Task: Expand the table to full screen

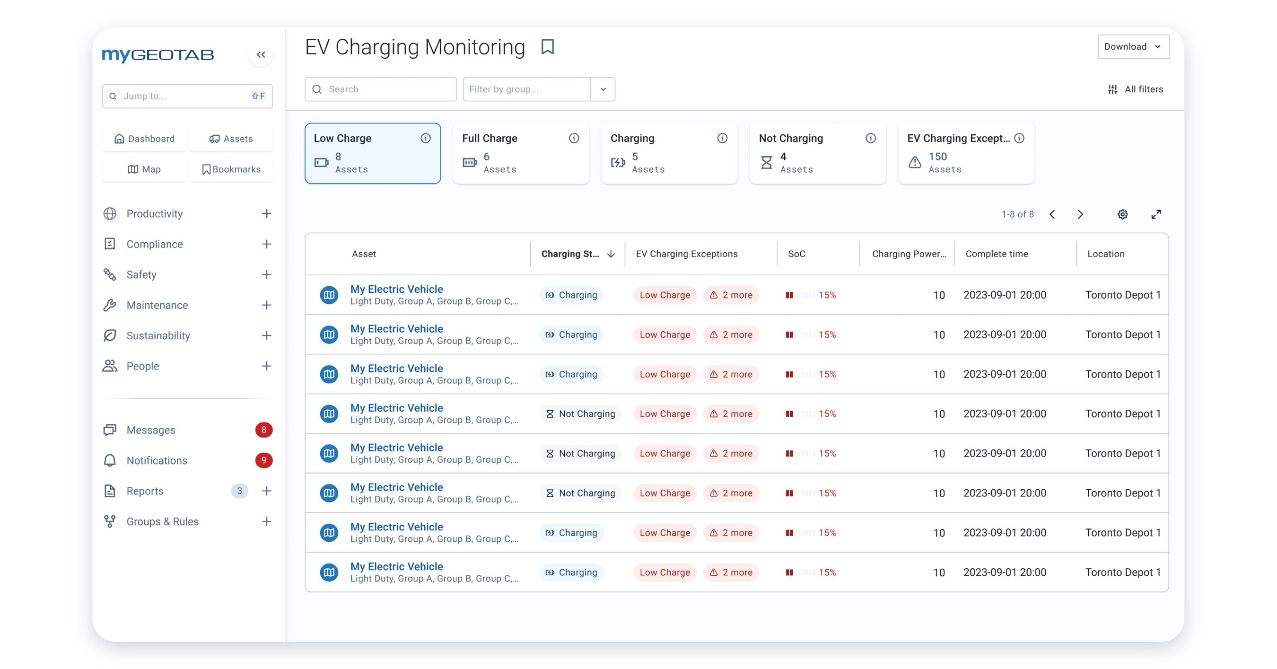Action: (1156, 214)
